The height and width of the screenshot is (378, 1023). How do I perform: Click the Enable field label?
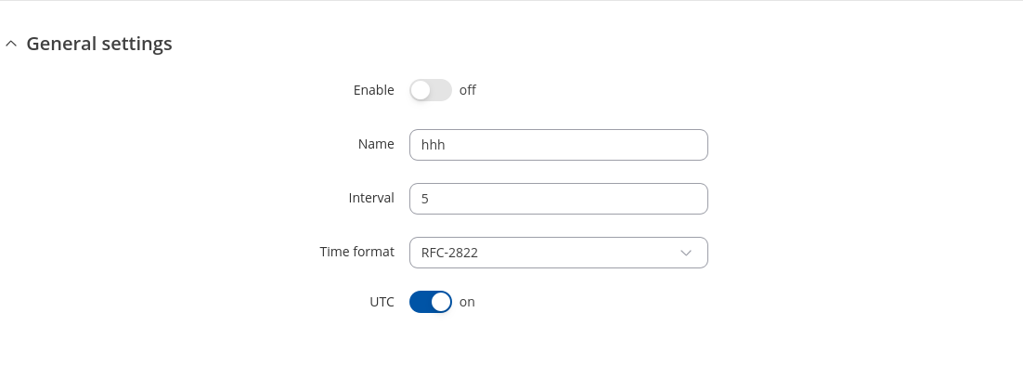click(373, 90)
